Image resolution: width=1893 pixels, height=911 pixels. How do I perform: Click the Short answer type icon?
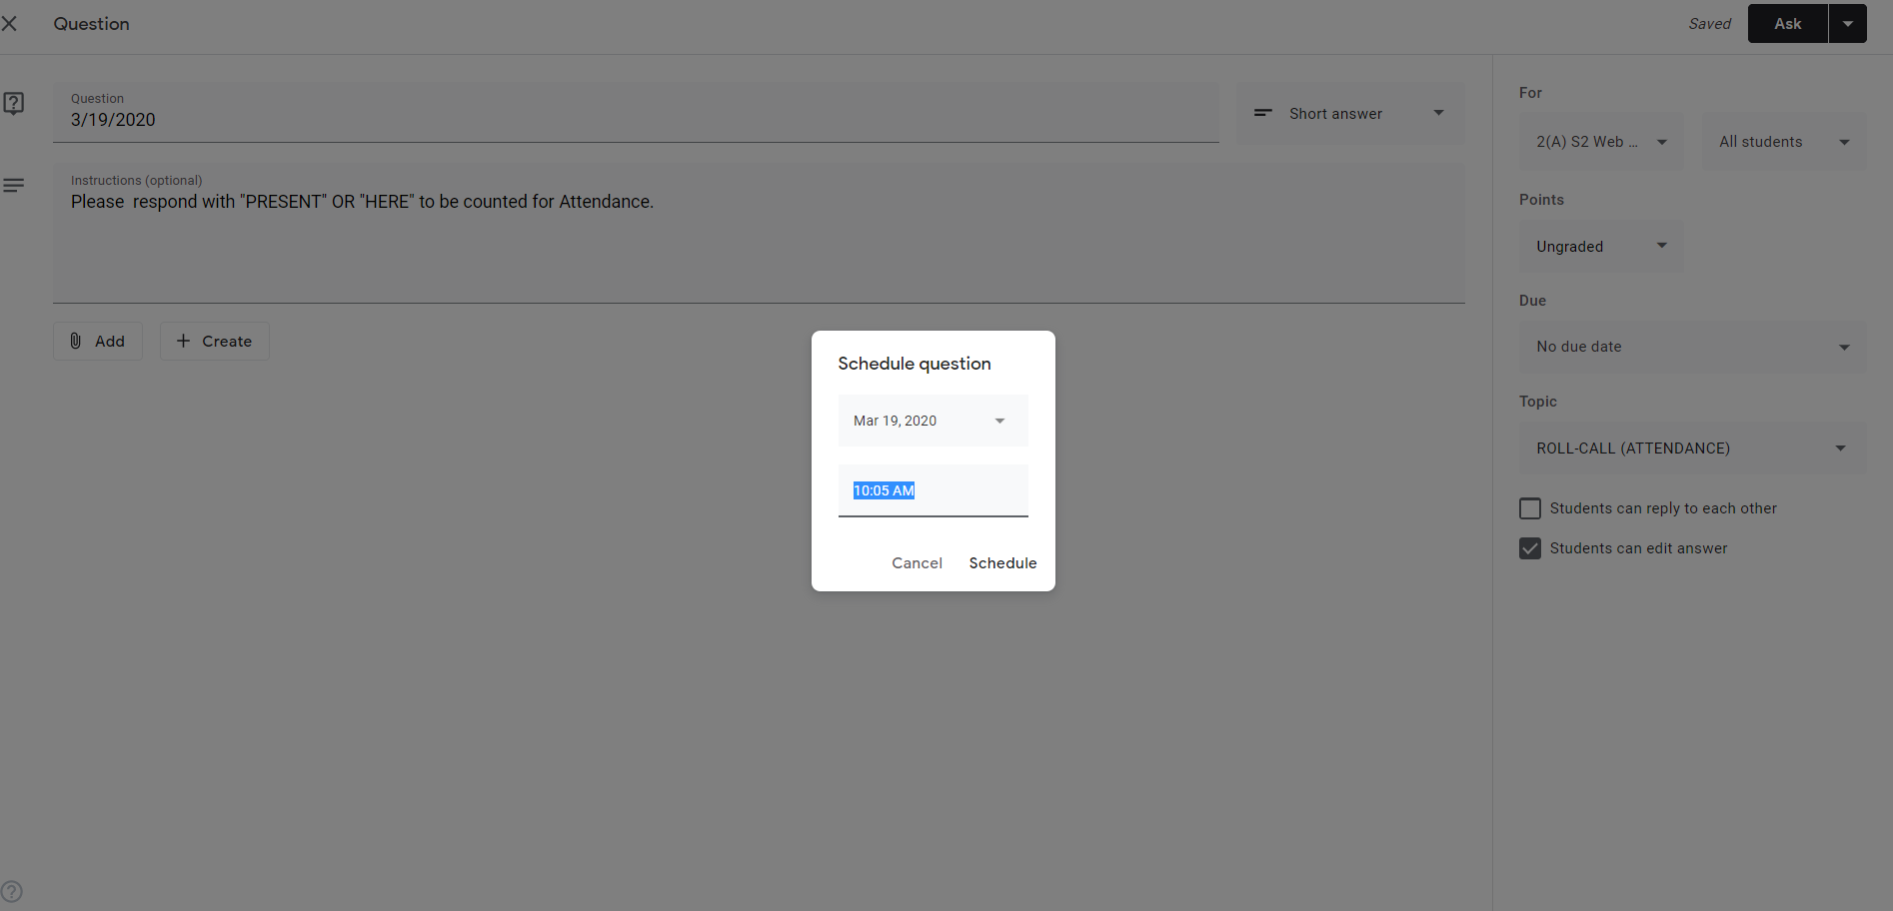click(x=1262, y=113)
